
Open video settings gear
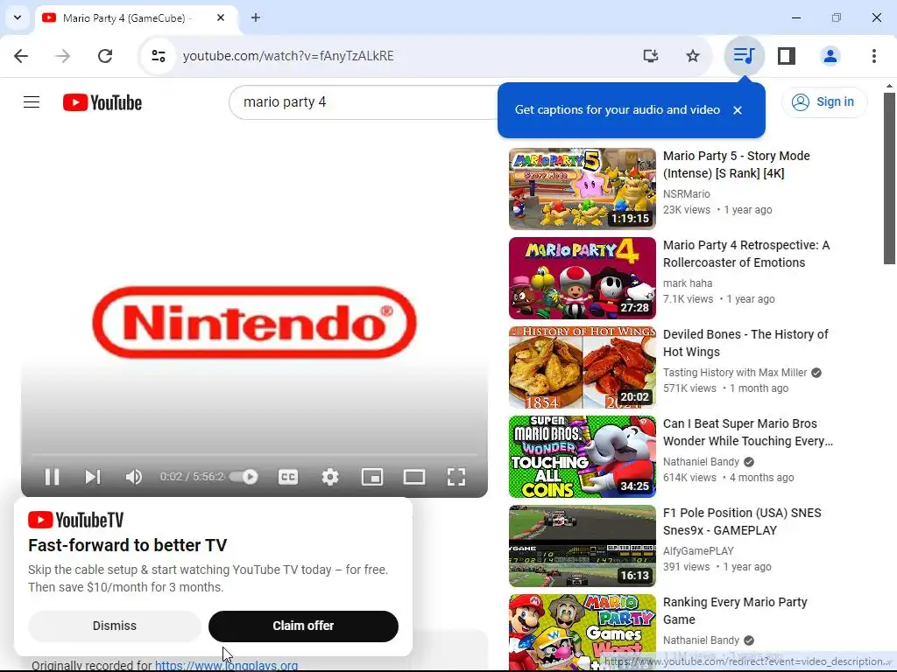coord(330,477)
